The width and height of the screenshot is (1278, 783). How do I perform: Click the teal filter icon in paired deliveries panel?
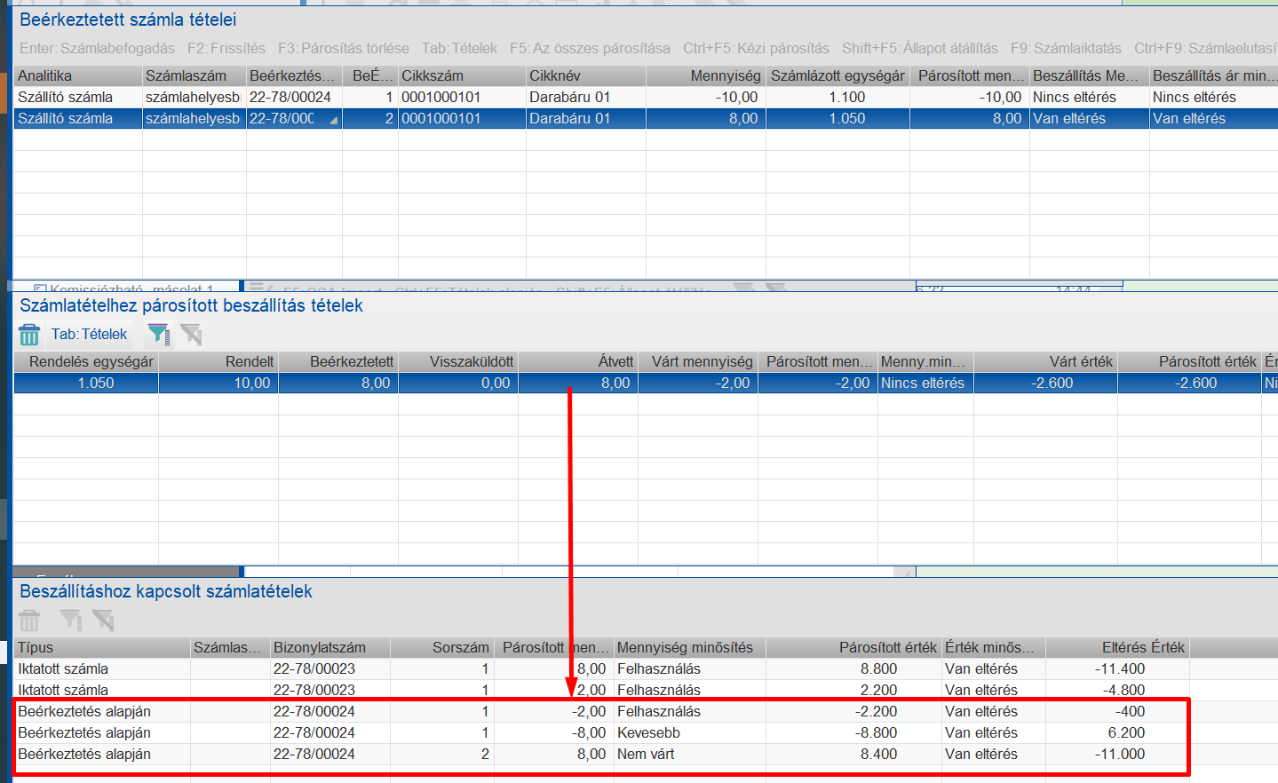(158, 335)
